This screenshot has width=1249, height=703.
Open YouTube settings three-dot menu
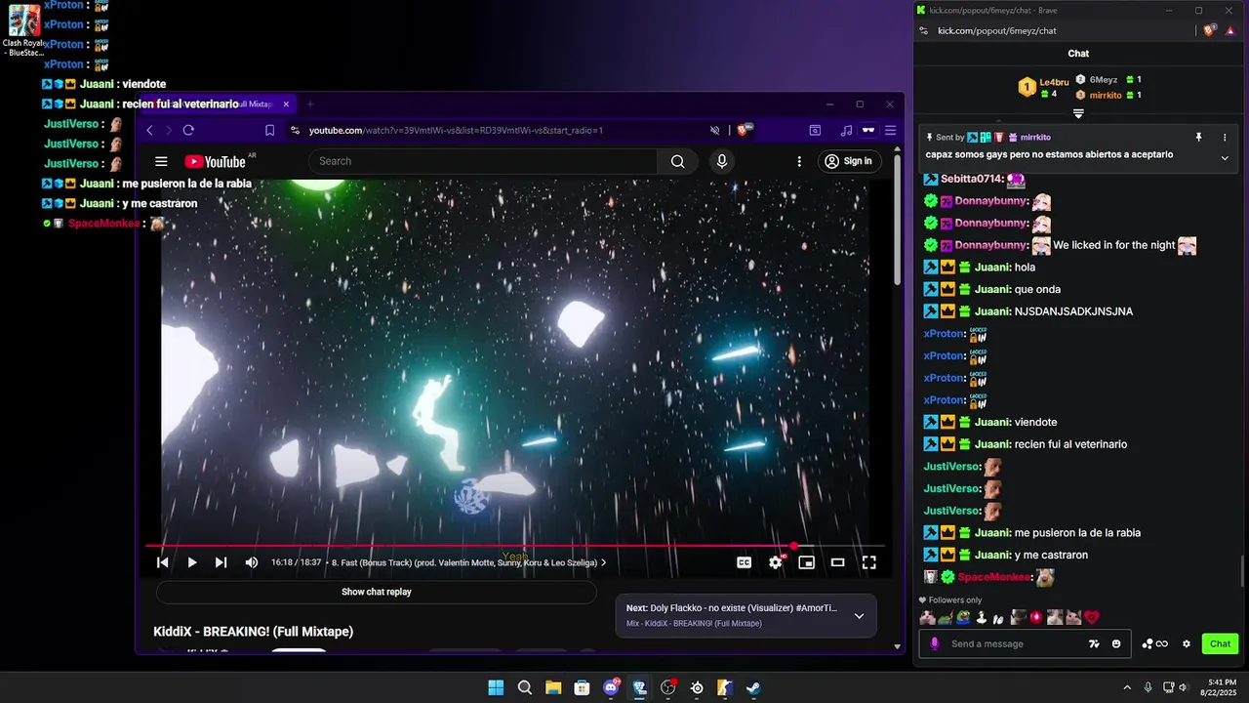(x=799, y=161)
